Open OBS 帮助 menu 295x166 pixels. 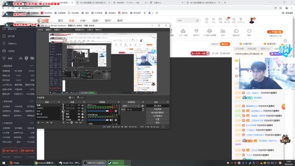pyautogui.click(x=98, y=30)
